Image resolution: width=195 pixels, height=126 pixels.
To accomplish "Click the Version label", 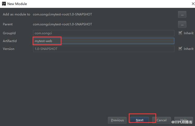I will pos(9,49).
